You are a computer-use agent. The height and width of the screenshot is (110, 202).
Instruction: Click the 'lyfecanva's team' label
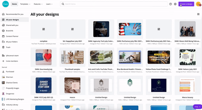12,56
